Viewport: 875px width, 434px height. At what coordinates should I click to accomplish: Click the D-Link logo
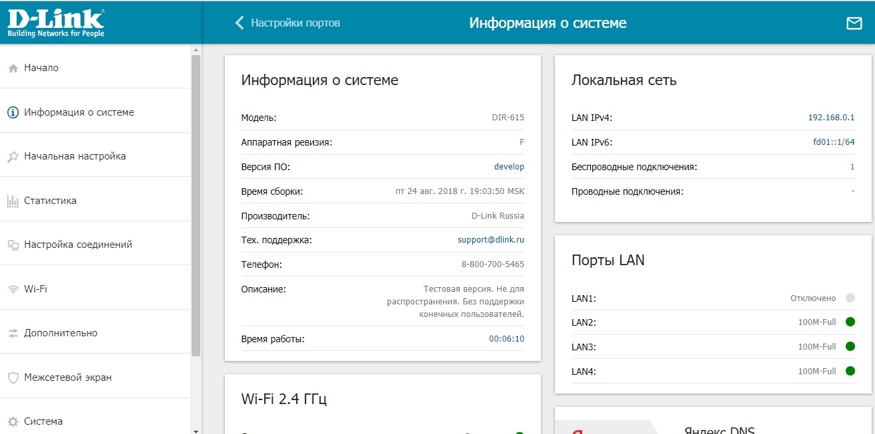(56, 23)
